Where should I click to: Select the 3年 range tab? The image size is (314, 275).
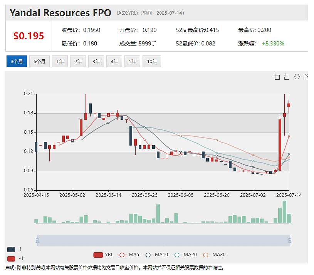pos(96,61)
